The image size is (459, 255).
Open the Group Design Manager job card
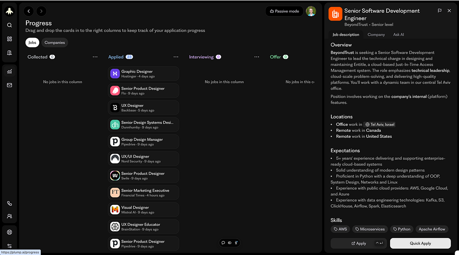pyautogui.click(x=143, y=142)
